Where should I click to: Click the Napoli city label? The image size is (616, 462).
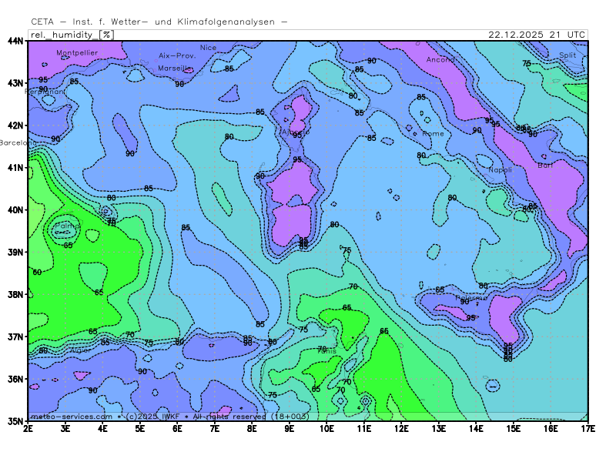point(500,169)
